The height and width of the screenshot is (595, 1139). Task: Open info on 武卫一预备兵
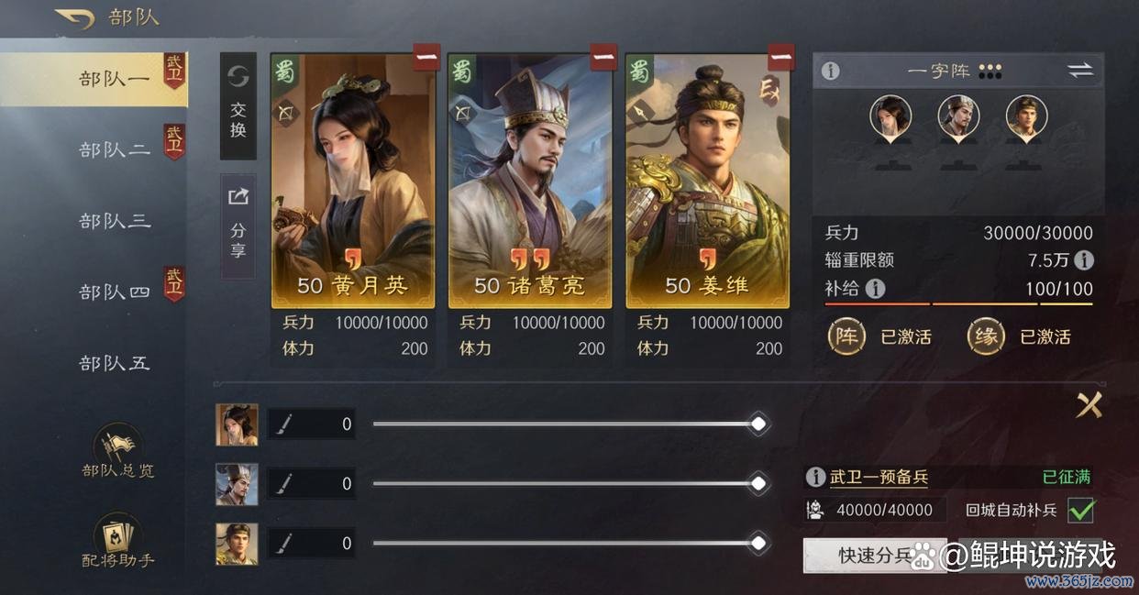coord(815,477)
